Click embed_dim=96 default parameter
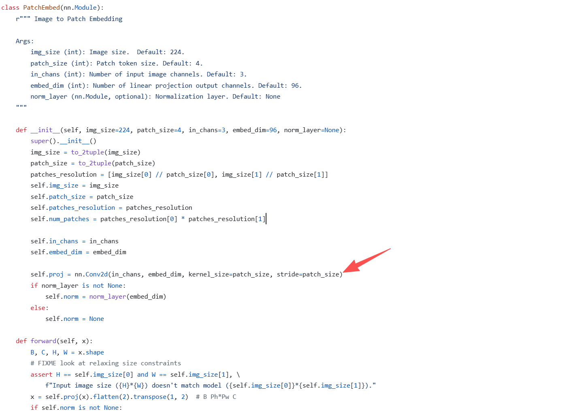Image resolution: width=588 pixels, height=411 pixels. (x=255, y=130)
